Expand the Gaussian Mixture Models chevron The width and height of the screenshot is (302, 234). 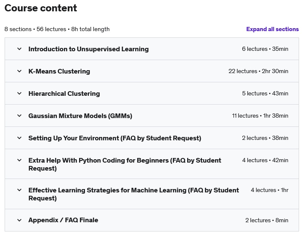click(x=19, y=116)
